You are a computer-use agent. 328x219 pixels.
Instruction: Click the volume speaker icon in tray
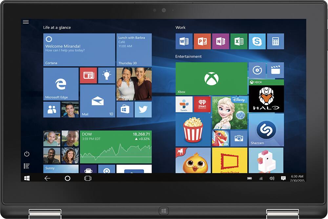coord(272,178)
